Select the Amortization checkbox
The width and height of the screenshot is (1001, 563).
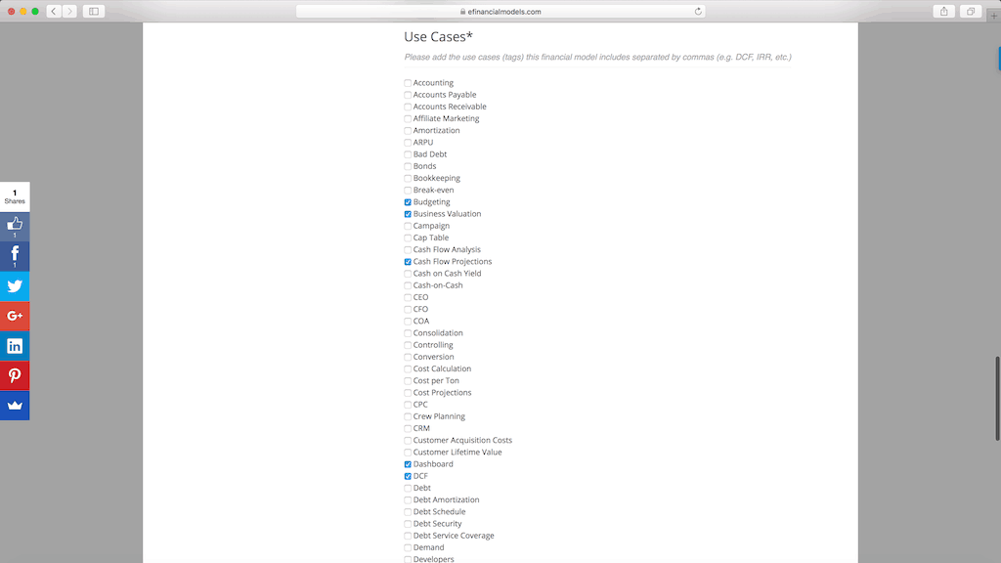(408, 131)
